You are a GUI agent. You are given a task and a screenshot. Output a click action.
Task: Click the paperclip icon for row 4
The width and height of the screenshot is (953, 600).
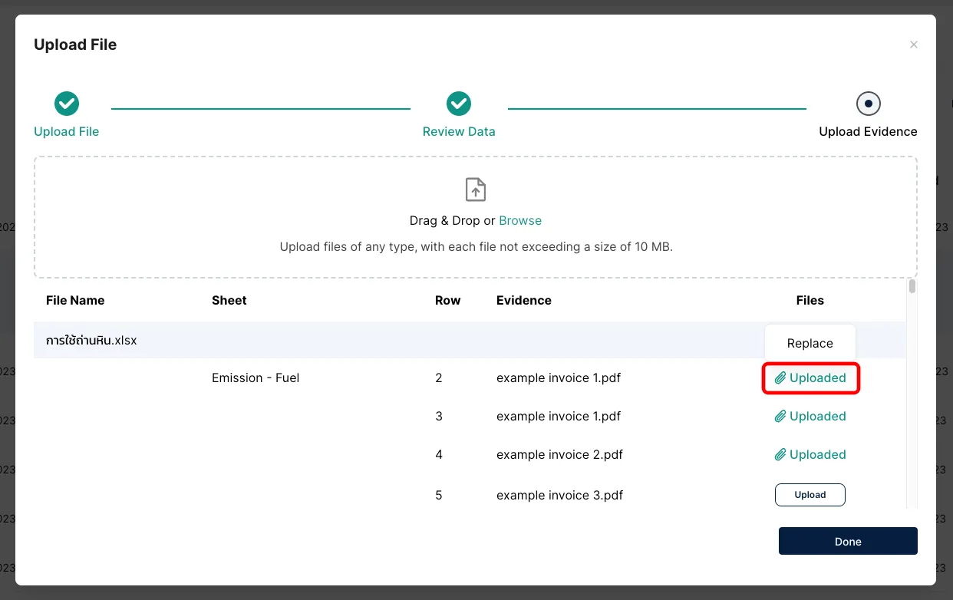tap(780, 455)
